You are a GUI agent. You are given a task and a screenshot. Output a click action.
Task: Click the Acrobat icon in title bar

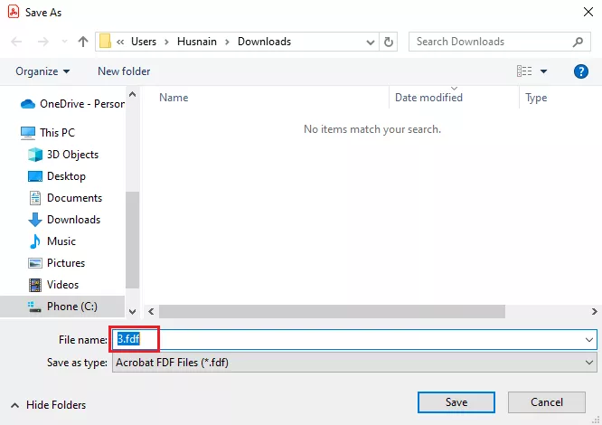point(14,12)
